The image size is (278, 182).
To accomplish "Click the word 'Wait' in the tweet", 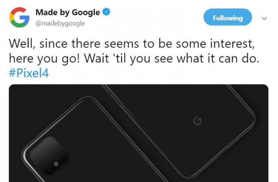I will click(96, 58).
